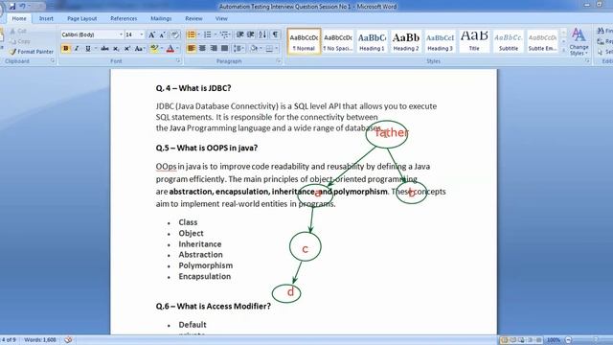Align text to the right

tap(214, 49)
